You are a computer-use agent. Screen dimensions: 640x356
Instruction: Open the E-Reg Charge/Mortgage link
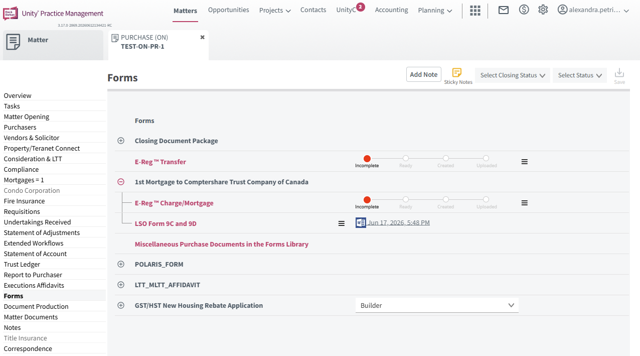[x=174, y=203]
